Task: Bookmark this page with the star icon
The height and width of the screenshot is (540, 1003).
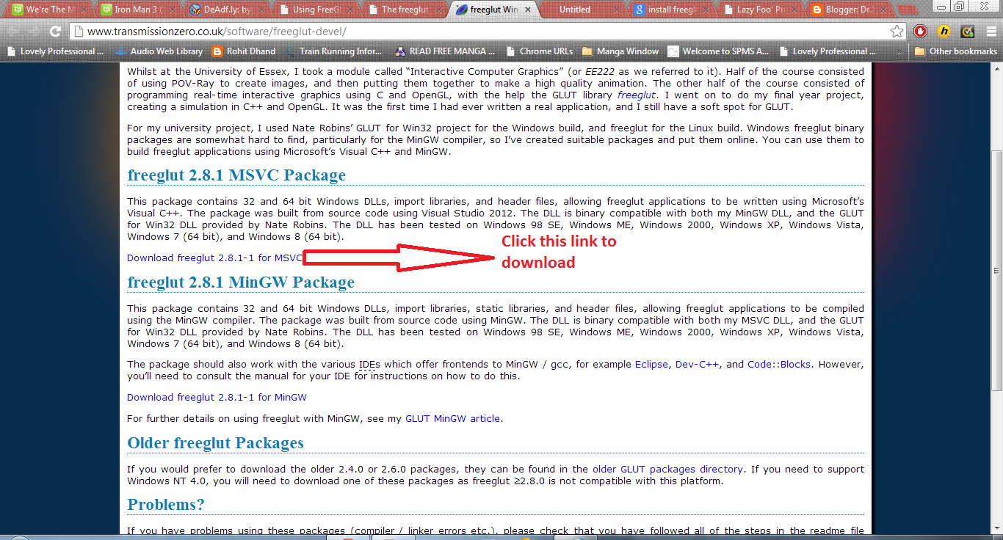Action: (897, 32)
